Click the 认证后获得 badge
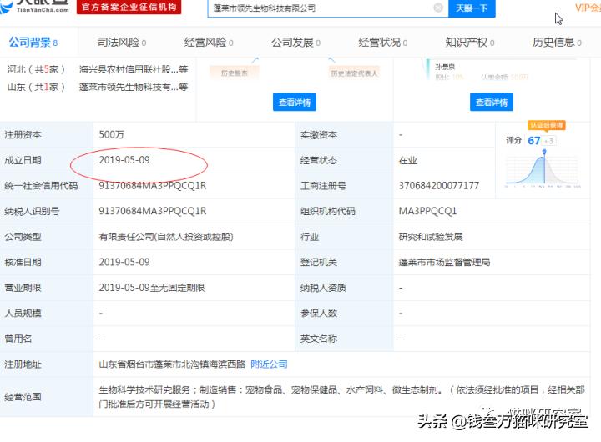 pos(547,125)
